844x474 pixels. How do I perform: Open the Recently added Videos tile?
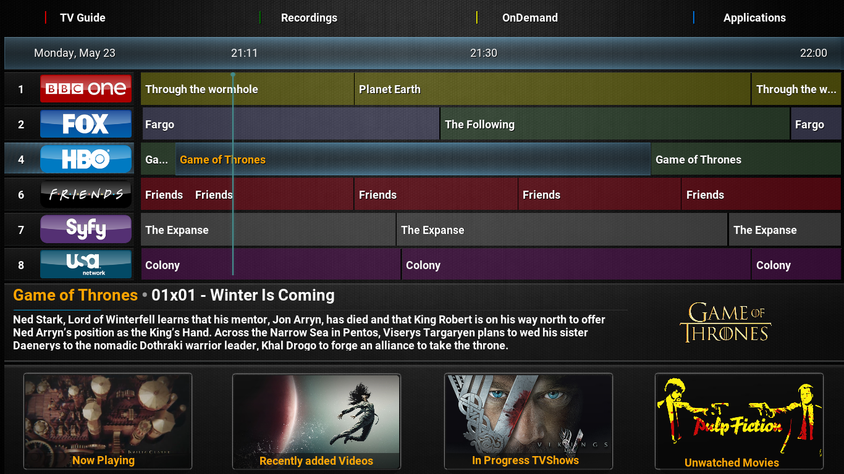[x=316, y=421]
